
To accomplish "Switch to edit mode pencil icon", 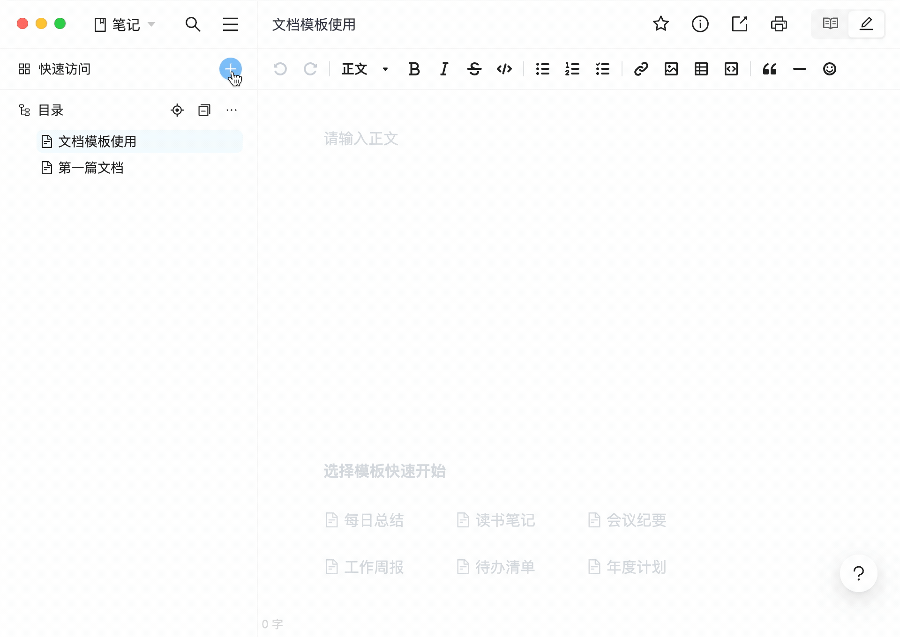I will (866, 24).
